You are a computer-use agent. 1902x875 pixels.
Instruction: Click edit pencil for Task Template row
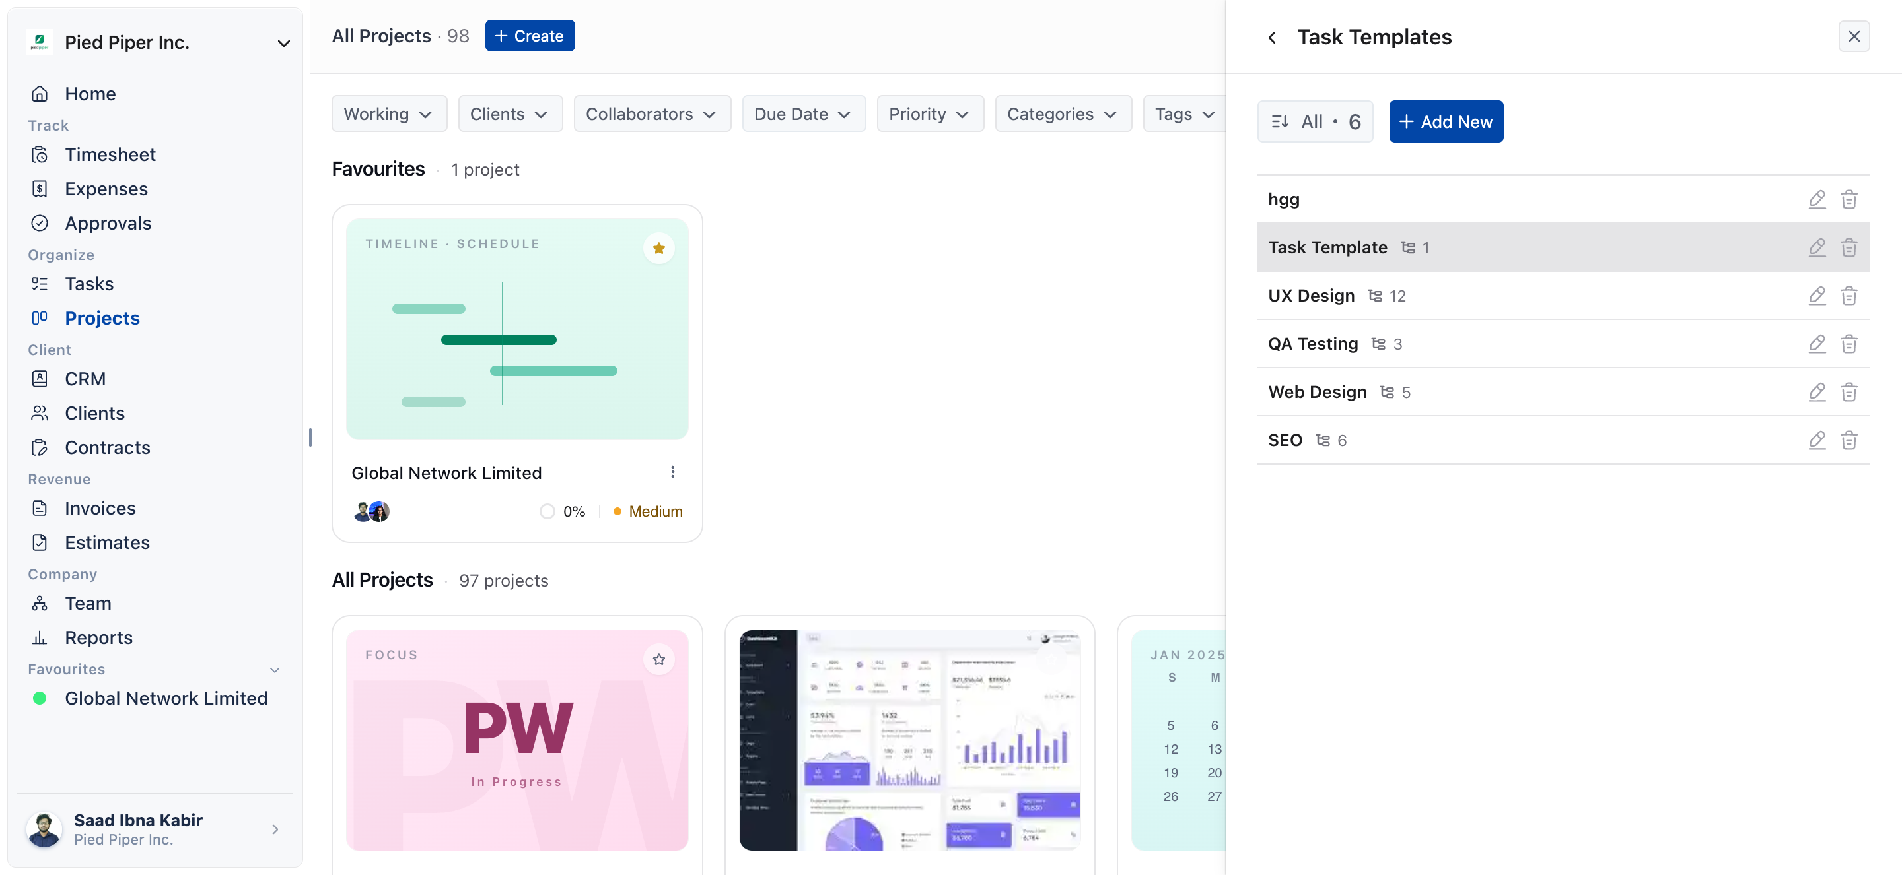(x=1816, y=247)
